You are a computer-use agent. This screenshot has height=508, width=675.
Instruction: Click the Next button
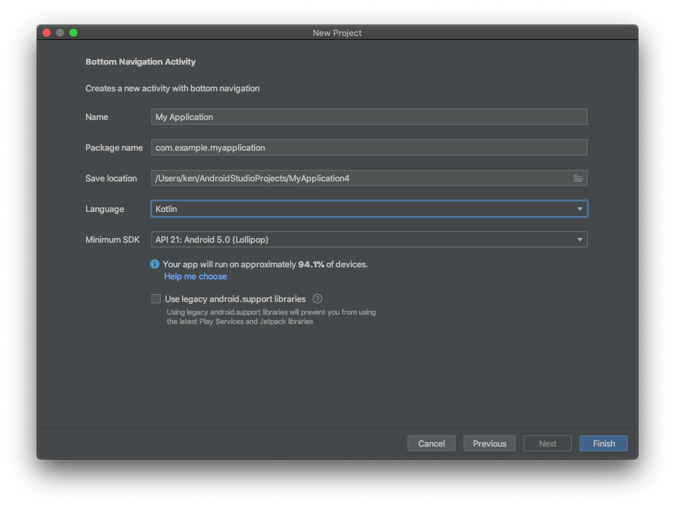[548, 444]
